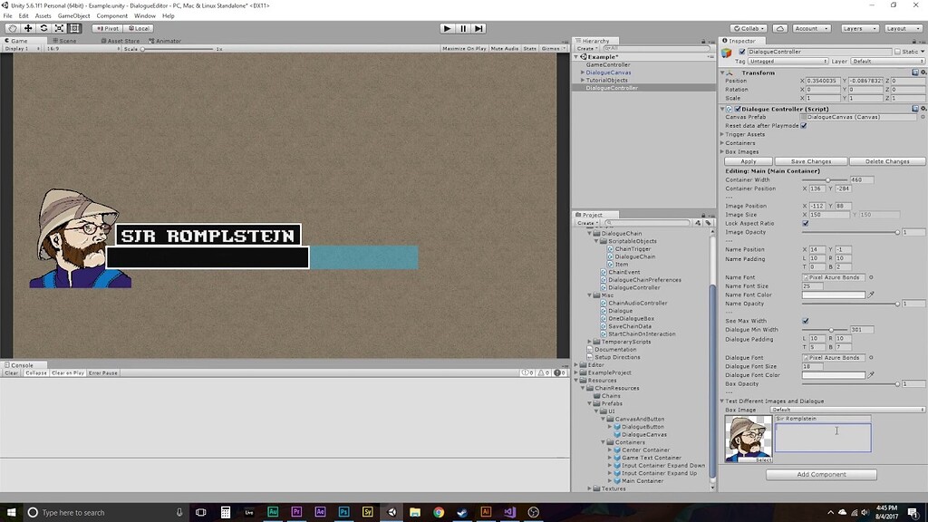Select the Rotate tool in the toolbar

(x=43, y=28)
